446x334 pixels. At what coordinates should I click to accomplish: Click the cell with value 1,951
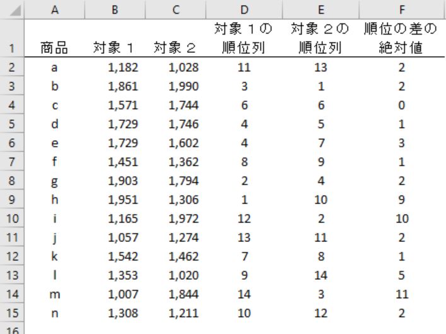click(x=115, y=199)
